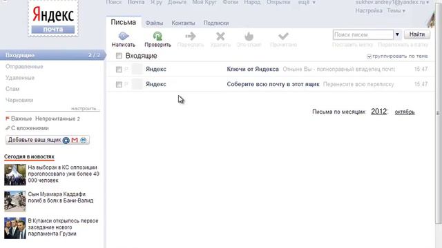The image size is (442, 248).
Task: Click the Деньги link in top navigation
Action: click(177, 2)
